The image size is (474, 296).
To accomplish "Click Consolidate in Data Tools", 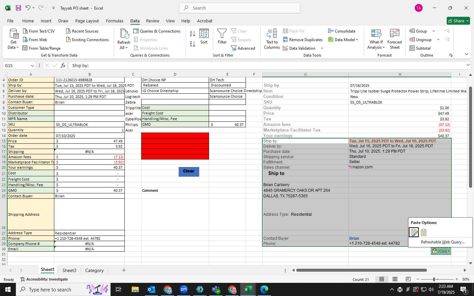I will point(342,31).
